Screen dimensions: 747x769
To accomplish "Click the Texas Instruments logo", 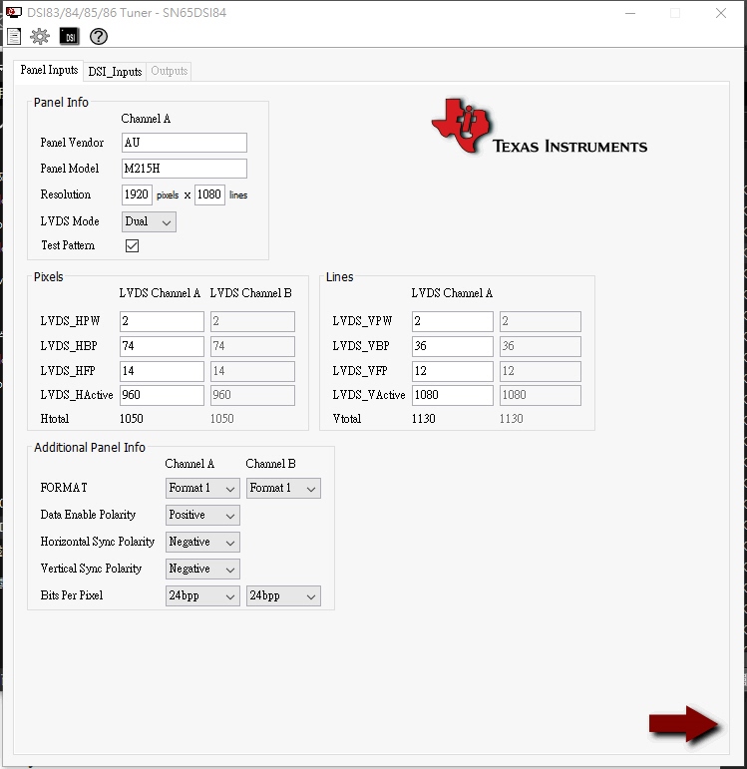I will click(x=539, y=127).
